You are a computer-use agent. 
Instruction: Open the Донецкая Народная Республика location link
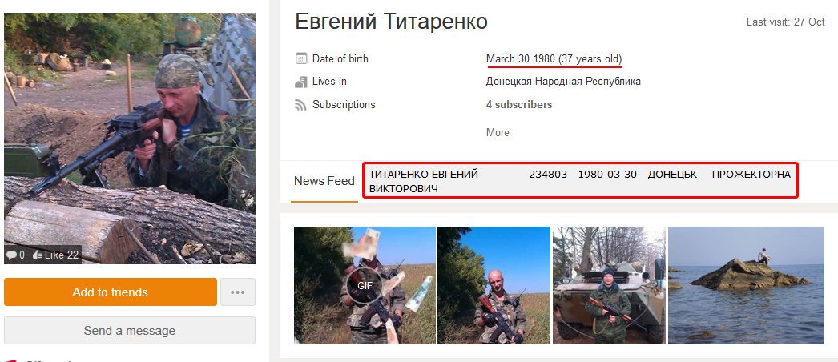point(563,82)
